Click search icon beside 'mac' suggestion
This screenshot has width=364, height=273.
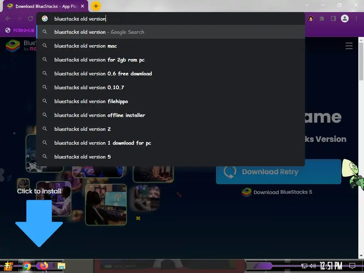coord(45,46)
